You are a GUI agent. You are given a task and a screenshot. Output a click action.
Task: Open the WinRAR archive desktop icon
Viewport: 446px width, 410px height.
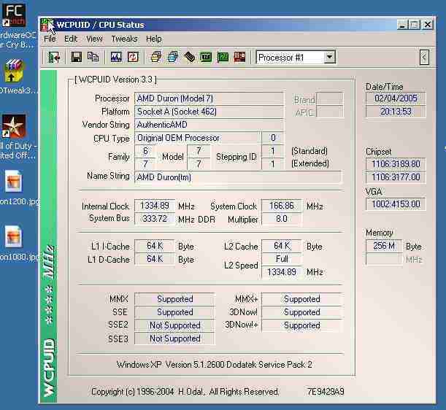click(13, 71)
